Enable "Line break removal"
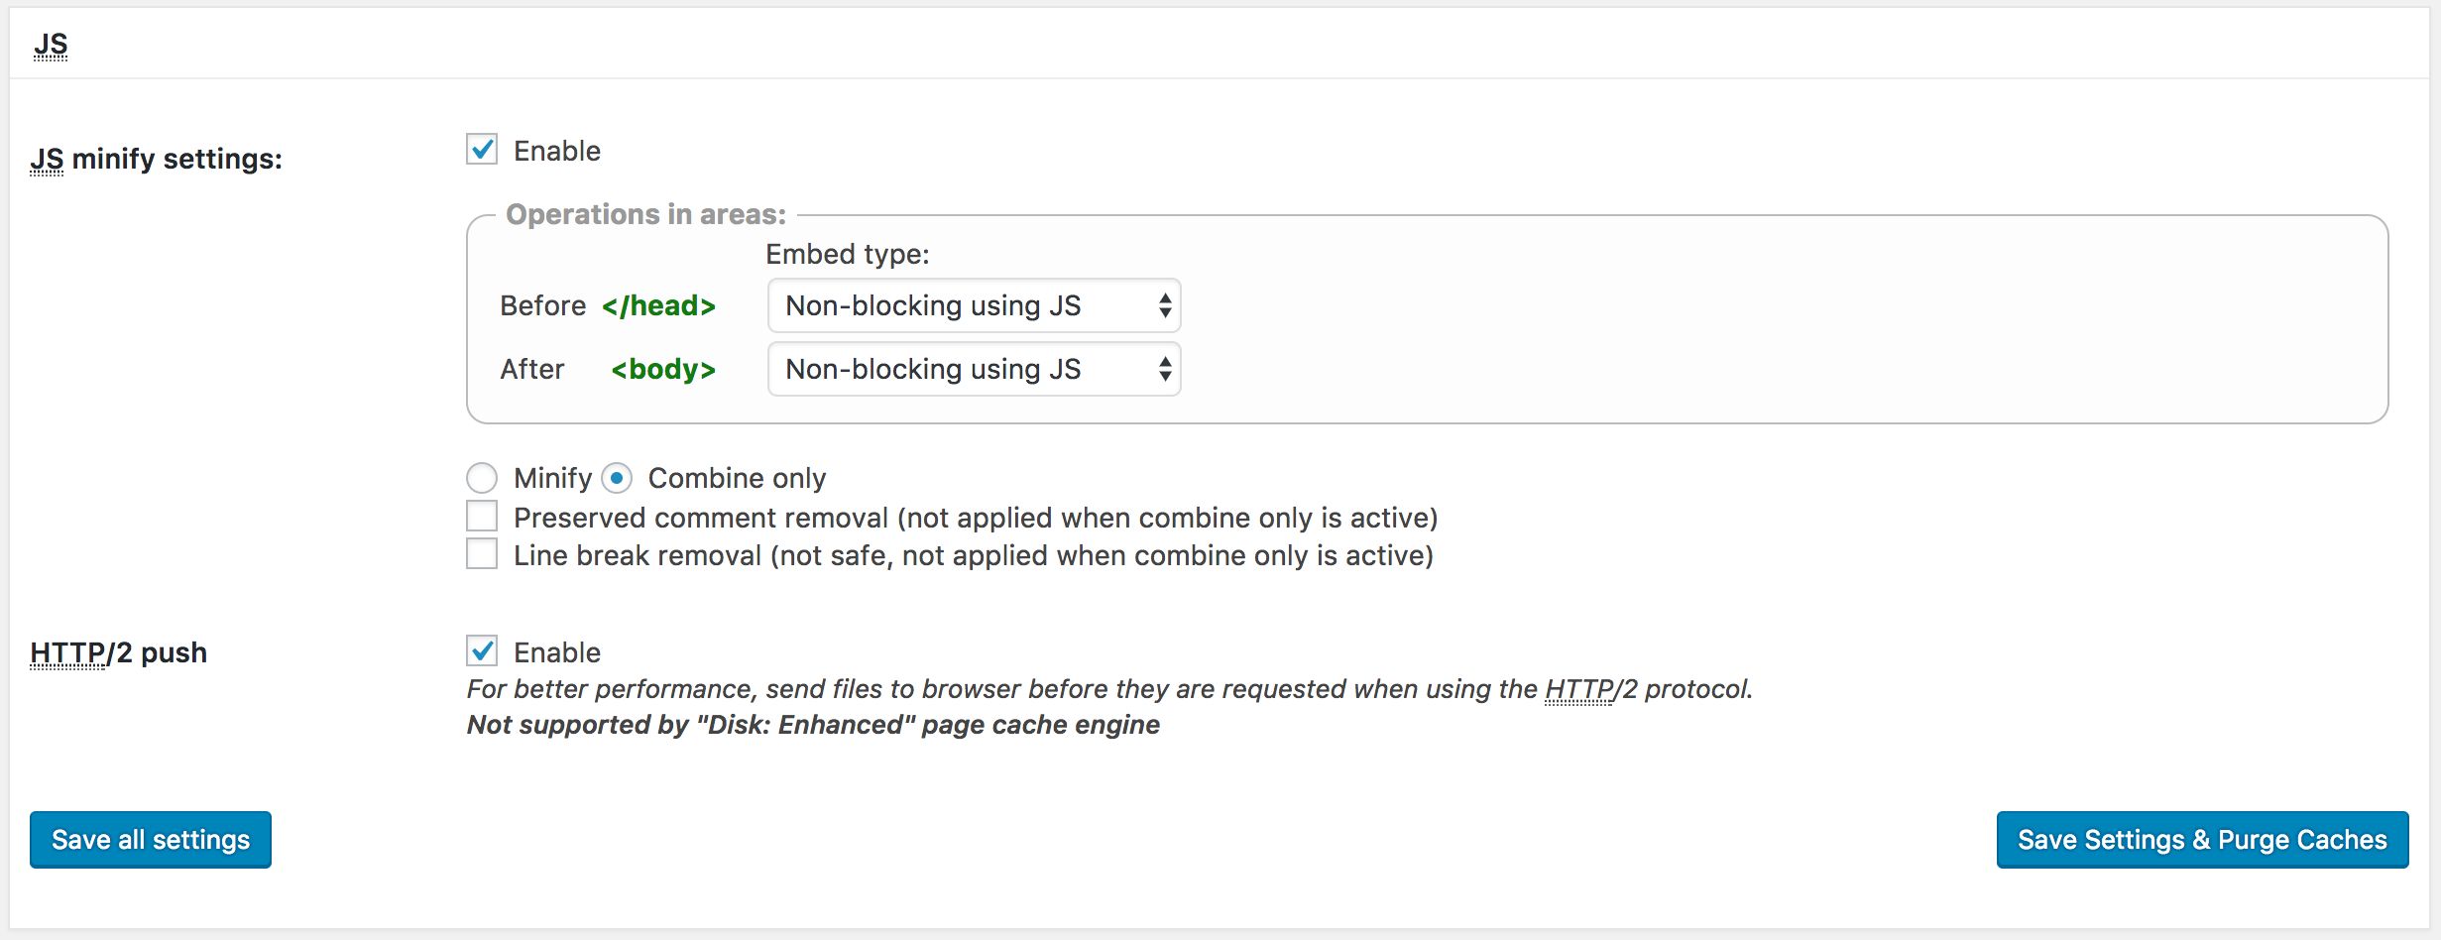Viewport: 2441px width, 940px height. pyautogui.click(x=483, y=555)
